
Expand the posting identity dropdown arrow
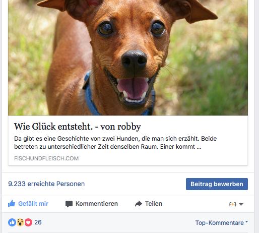coord(241,204)
